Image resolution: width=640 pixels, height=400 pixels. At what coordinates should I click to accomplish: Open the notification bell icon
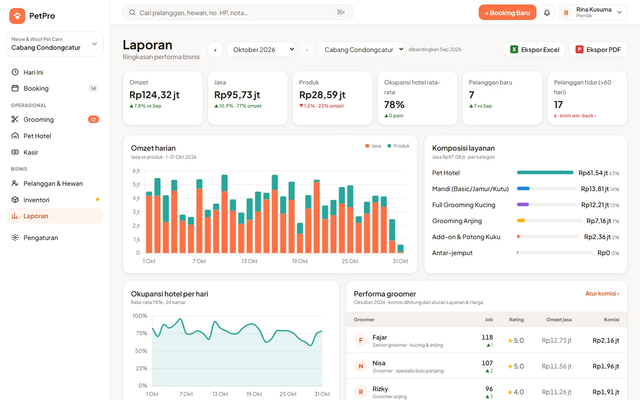(547, 13)
